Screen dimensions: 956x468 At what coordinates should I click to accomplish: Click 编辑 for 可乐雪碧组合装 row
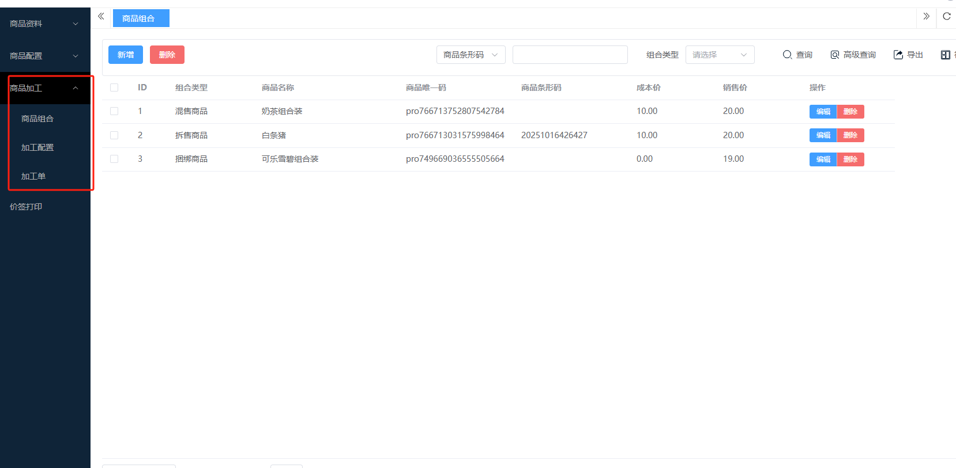tap(823, 159)
